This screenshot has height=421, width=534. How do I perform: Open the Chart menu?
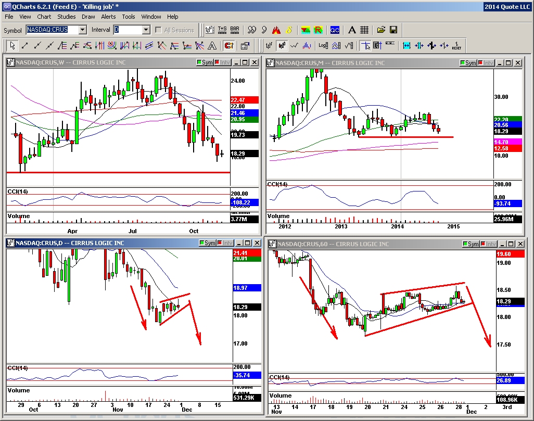point(44,16)
